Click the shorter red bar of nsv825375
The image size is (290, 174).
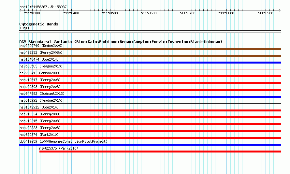click(160, 152)
